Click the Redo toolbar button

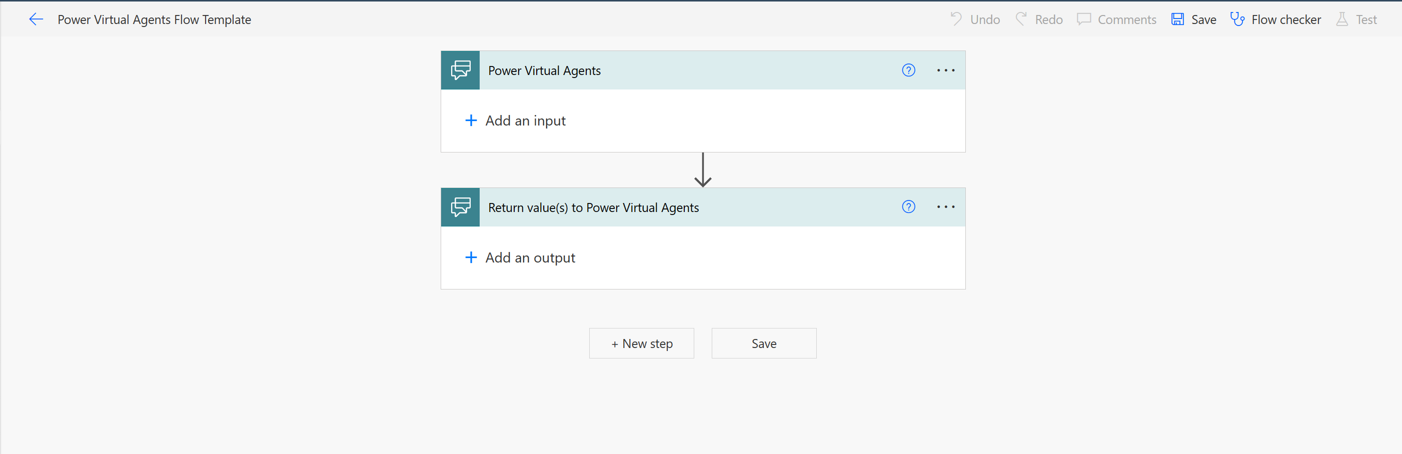point(1039,19)
